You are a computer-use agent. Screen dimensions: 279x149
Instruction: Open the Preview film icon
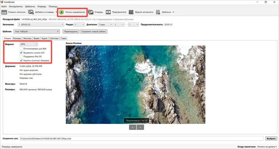tap(108, 12)
